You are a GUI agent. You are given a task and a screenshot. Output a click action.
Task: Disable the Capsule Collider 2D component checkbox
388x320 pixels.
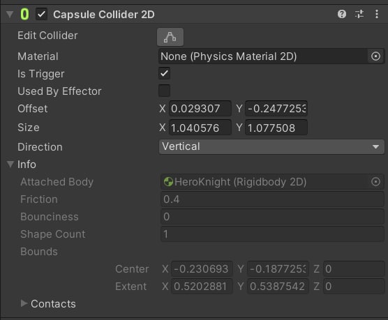point(42,14)
